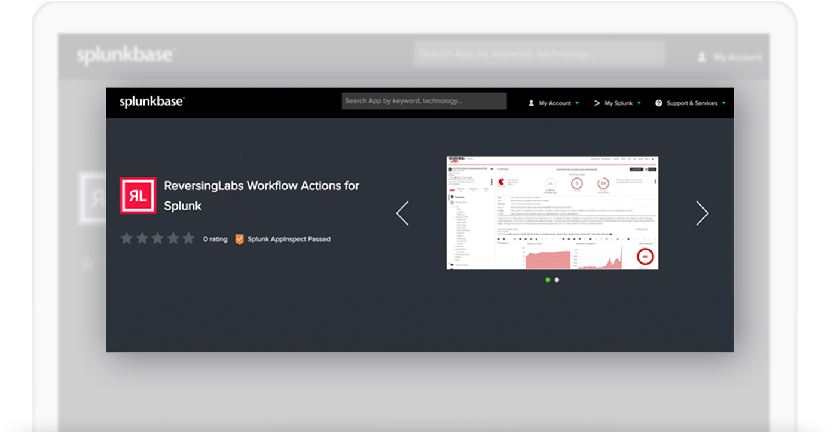
Task: Focus the Search App by keyword field
Action: click(424, 101)
